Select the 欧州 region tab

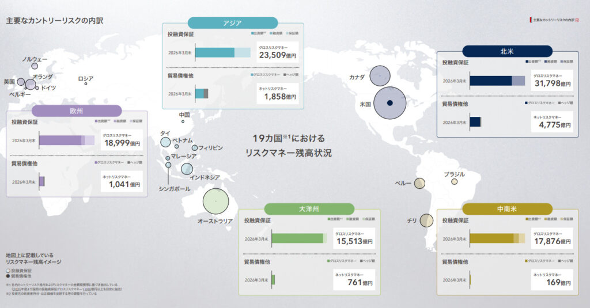[77, 111]
